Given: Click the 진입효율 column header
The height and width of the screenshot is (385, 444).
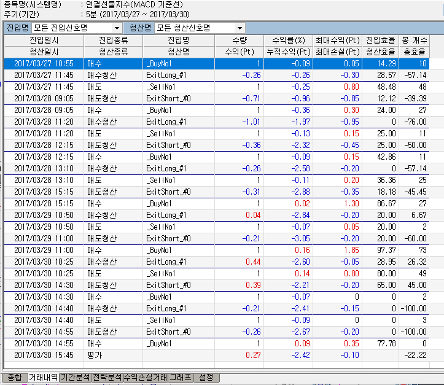Looking at the screenshot, I should tap(381, 41).
